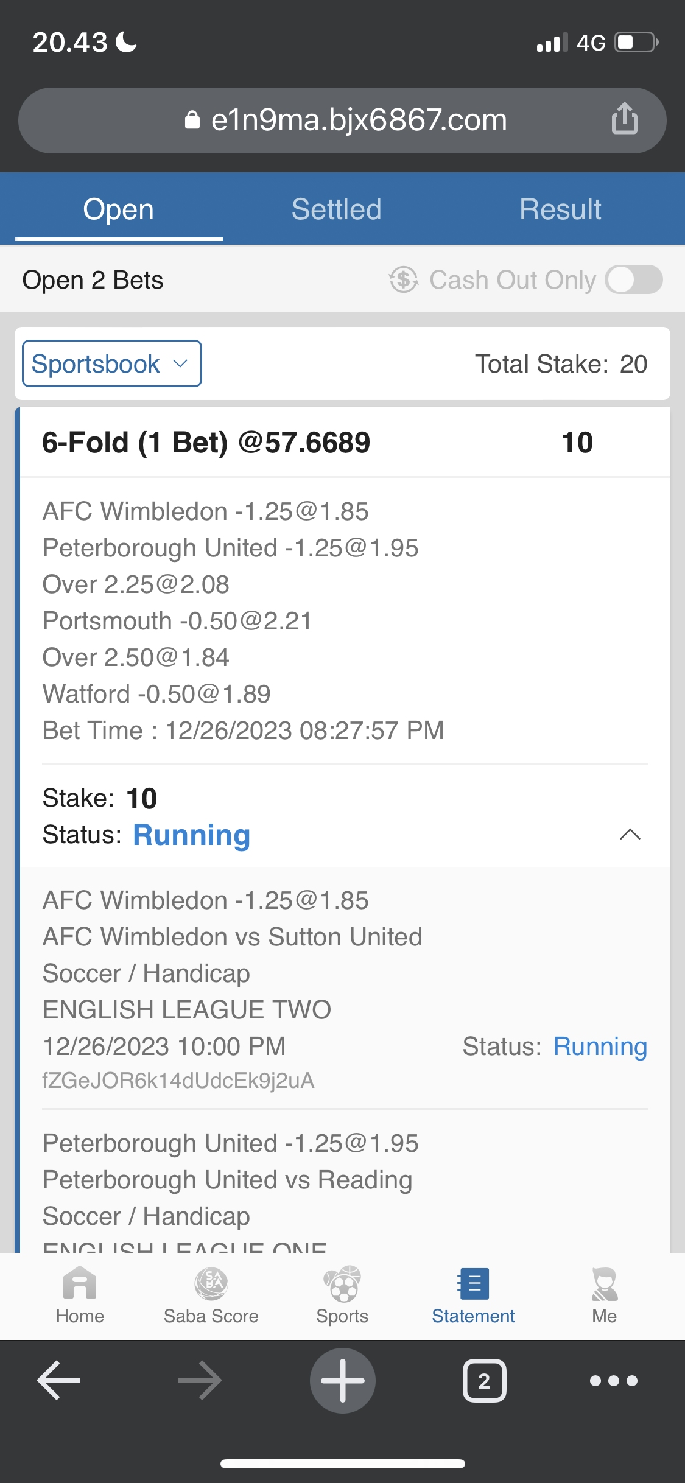Tap the Peterborough United vs Reading match

(227, 1180)
